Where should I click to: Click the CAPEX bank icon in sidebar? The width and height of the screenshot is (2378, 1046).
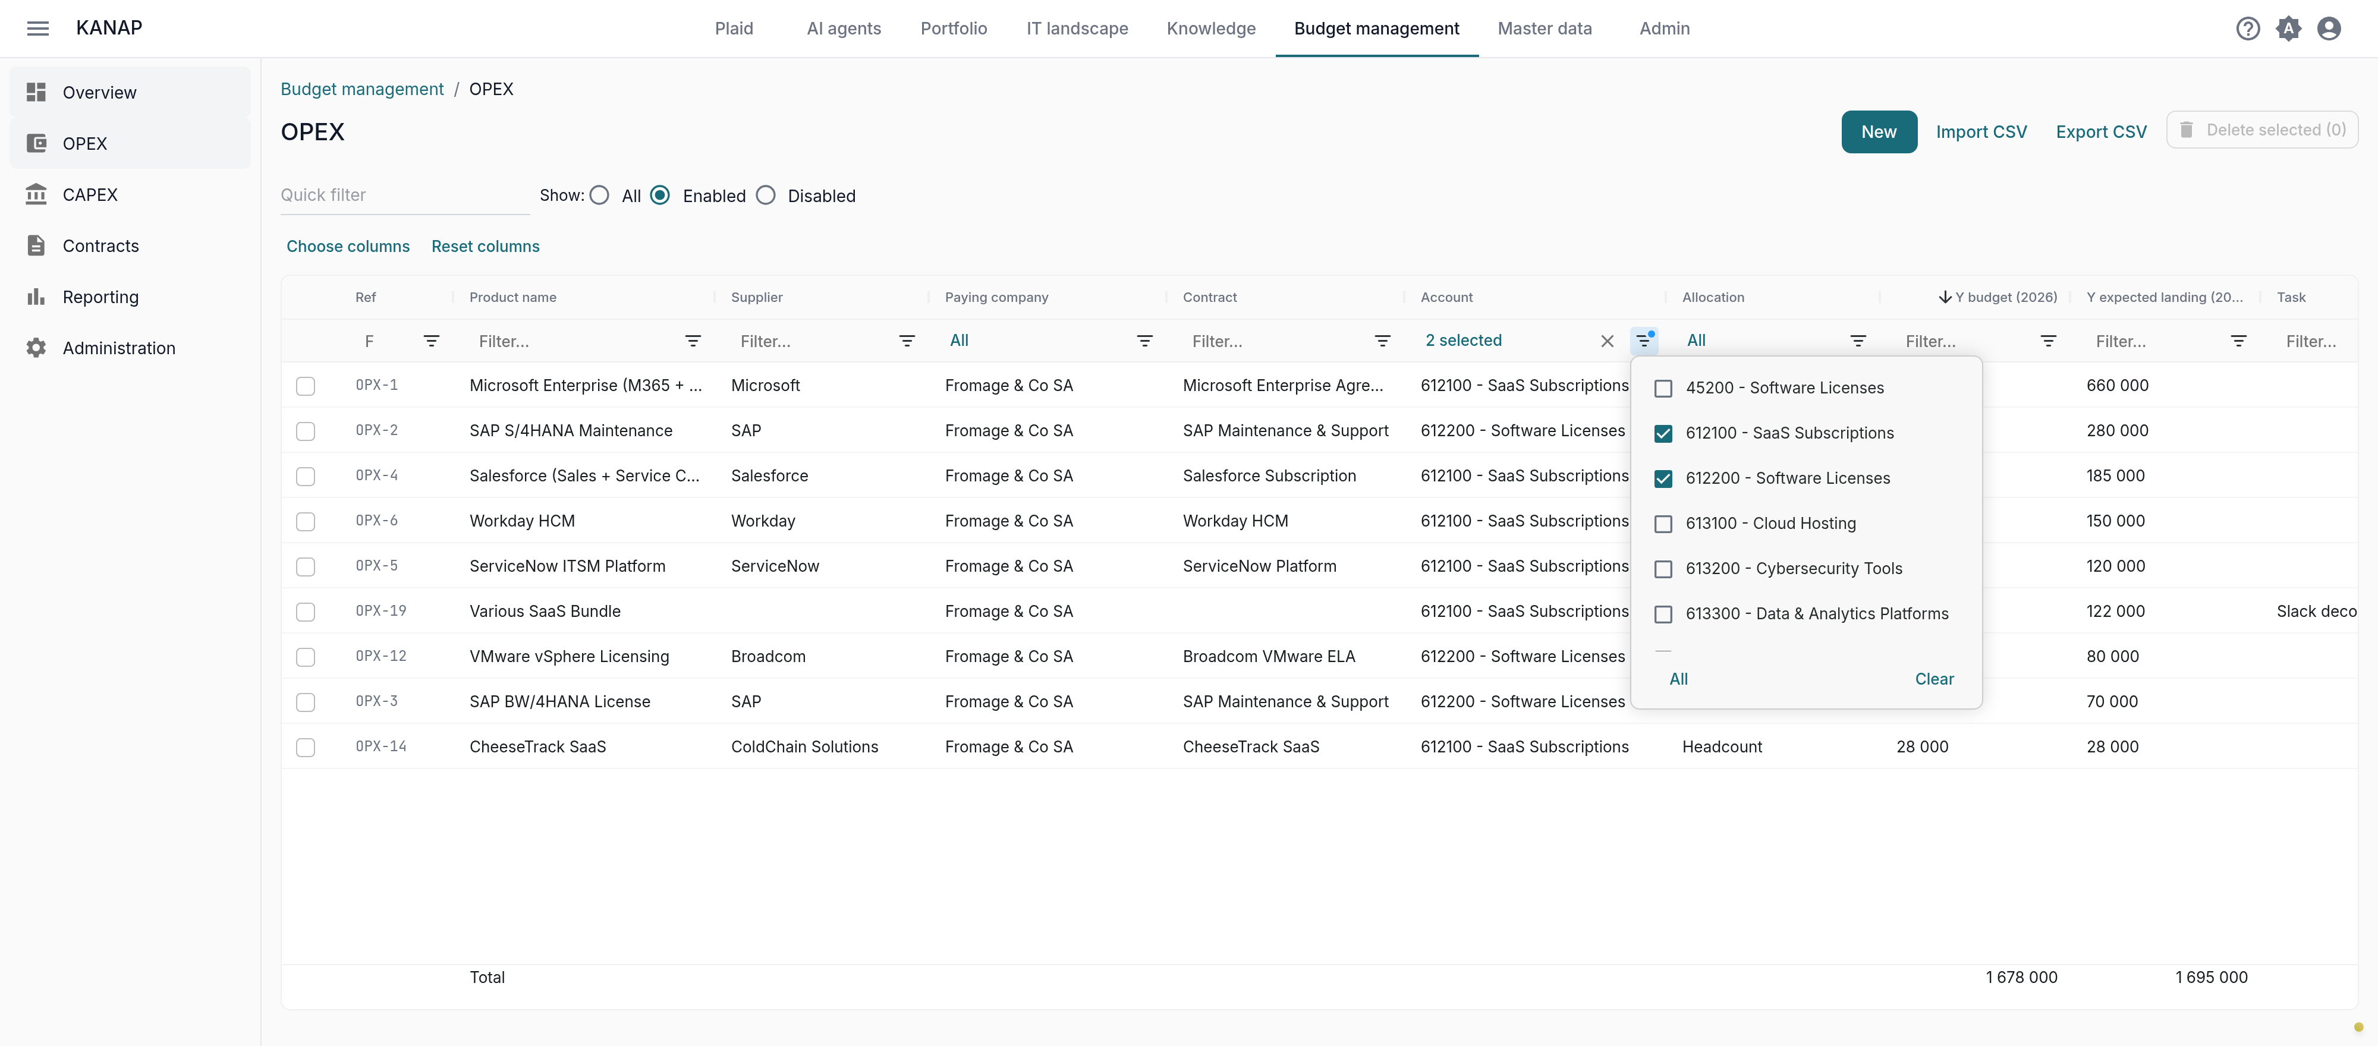[x=36, y=194]
